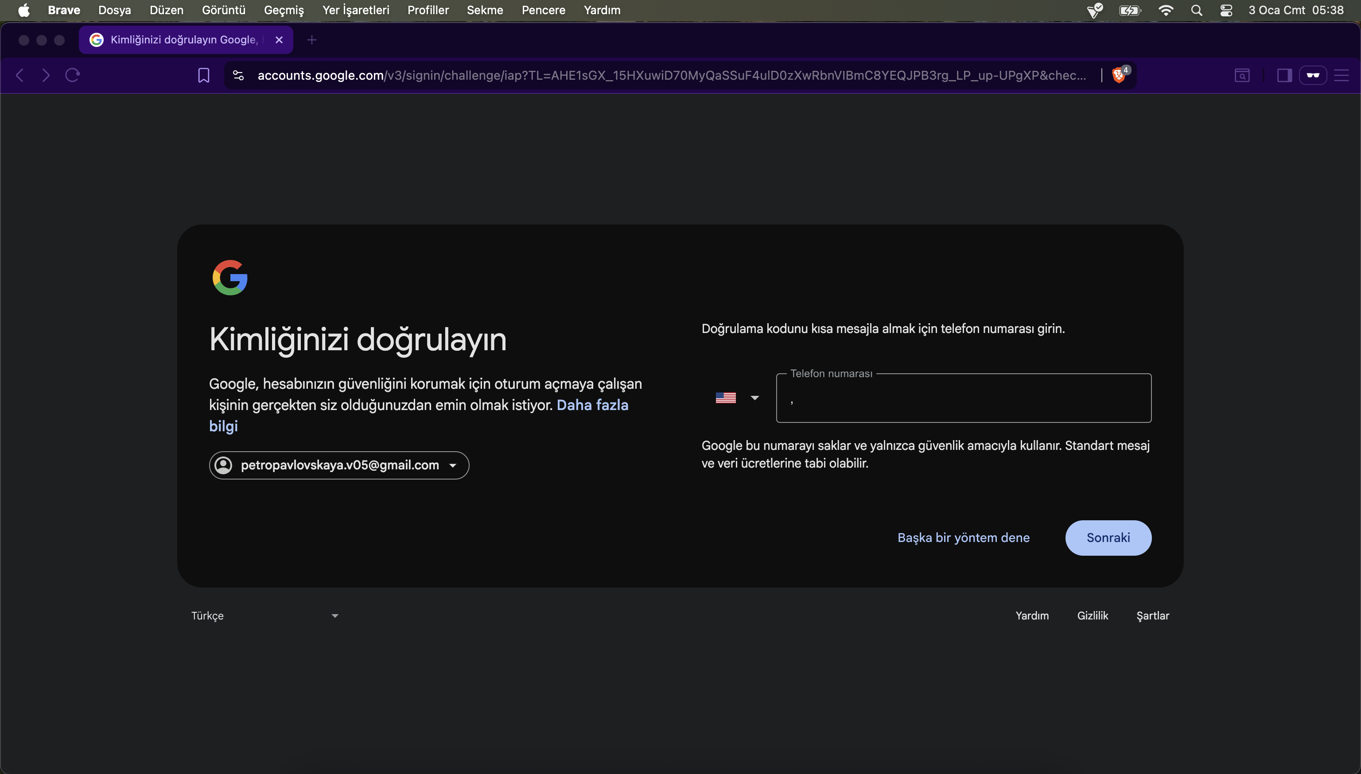Open Wi-Fi status menu
Image resolution: width=1361 pixels, height=774 pixels.
pyautogui.click(x=1165, y=10)
